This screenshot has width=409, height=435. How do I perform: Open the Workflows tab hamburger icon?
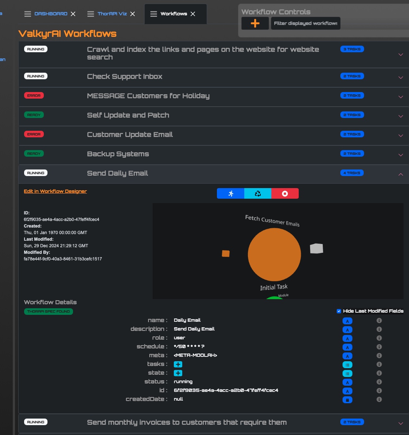[x=154, y=14]
